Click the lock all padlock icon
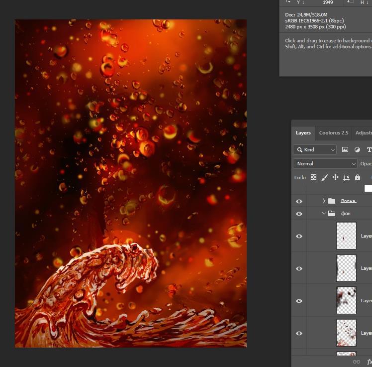This screenshot has height=367, width=372. pyautogui.click(x=357, y=177)
